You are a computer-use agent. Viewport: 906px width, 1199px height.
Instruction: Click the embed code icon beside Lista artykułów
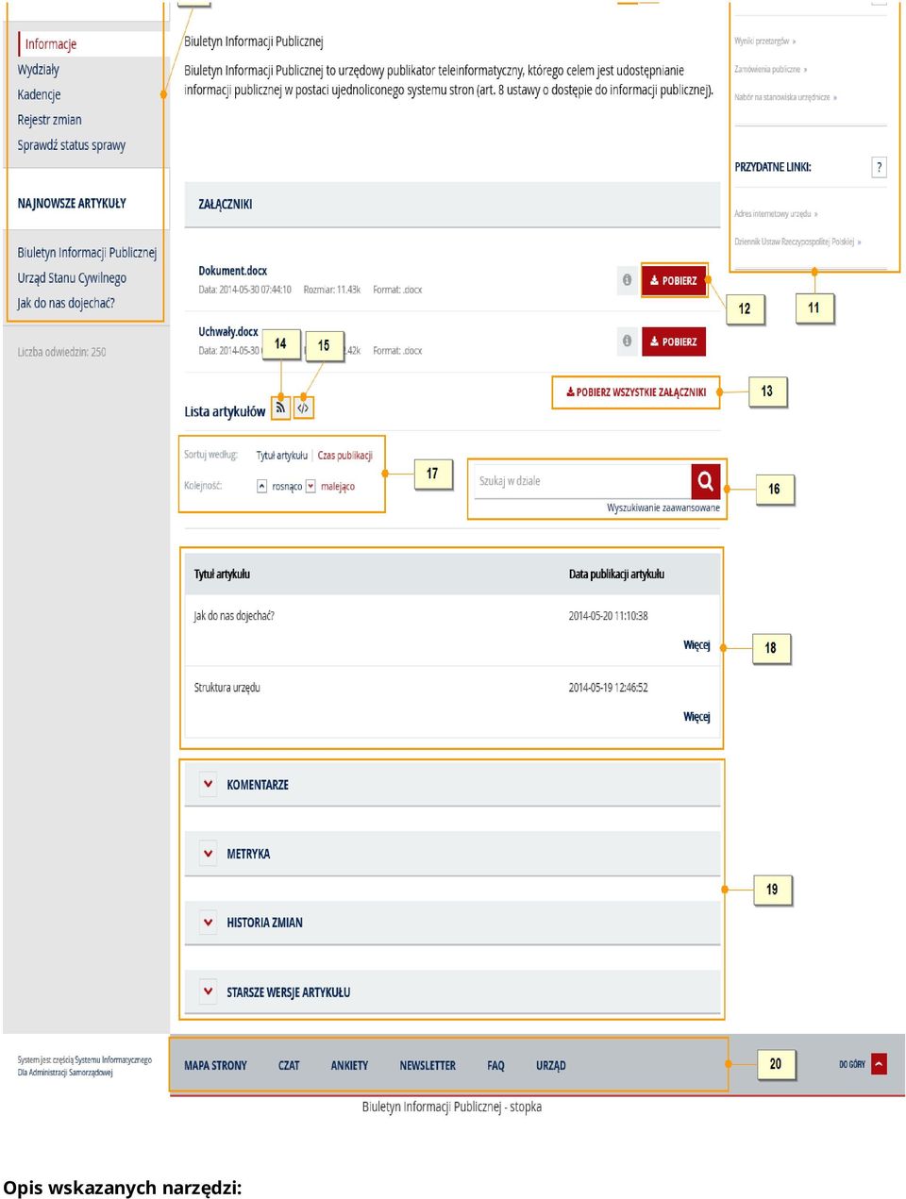(x=303, y=408)
